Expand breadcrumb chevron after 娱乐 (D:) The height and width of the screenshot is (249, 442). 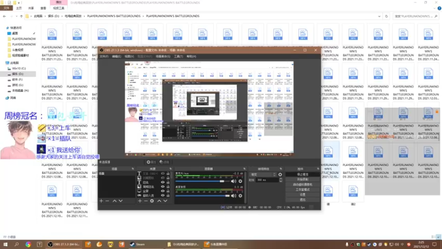point(62,16)
